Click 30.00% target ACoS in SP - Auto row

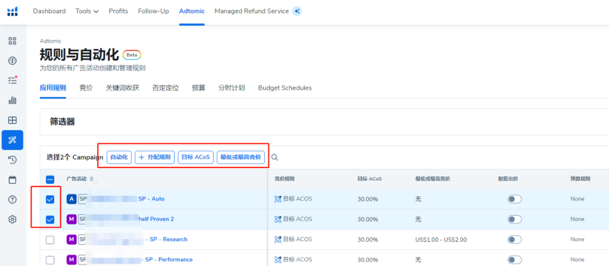tap(368, 199)
